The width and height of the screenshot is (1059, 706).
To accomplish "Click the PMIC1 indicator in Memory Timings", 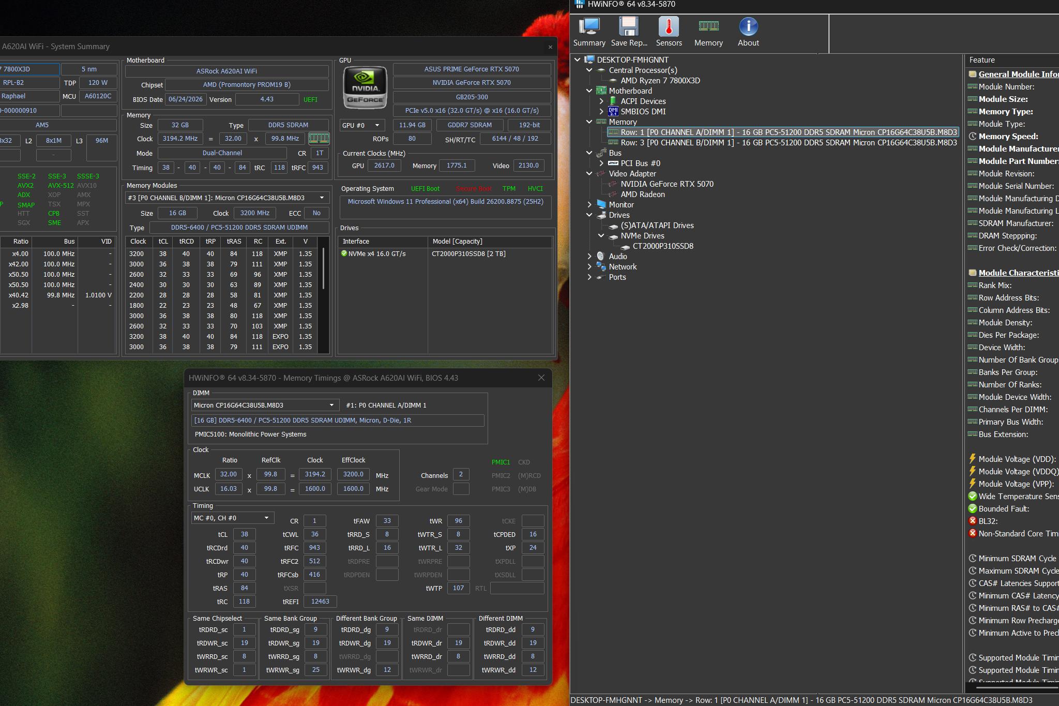I will [x=501, y=462].
